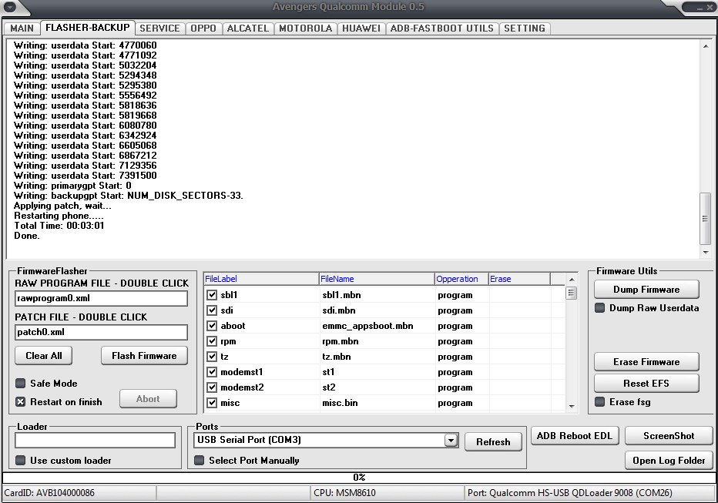Switch to the SERVICE tab
This screenshot has width=718, height=503.
coord(159,29)
